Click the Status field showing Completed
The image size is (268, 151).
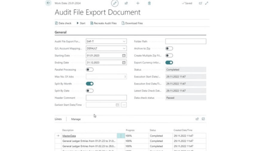click(x=186, y=69)
